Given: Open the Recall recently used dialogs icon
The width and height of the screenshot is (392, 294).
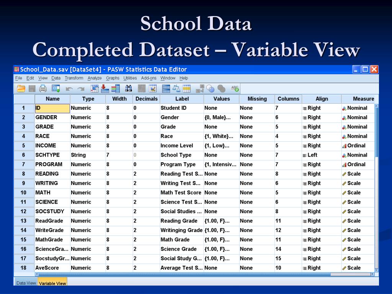Looking at the screenshot, I should pos(56,88).
